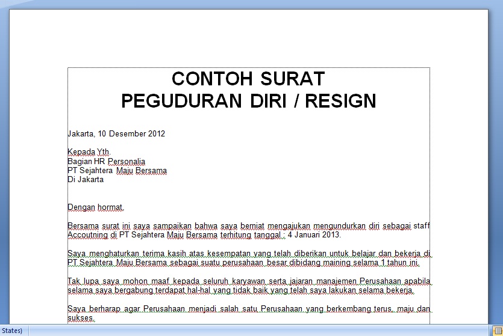The image size is (503, 336).
Task: Click the misspelled word "Accoutning"
Action: click(x=88, y=235)
